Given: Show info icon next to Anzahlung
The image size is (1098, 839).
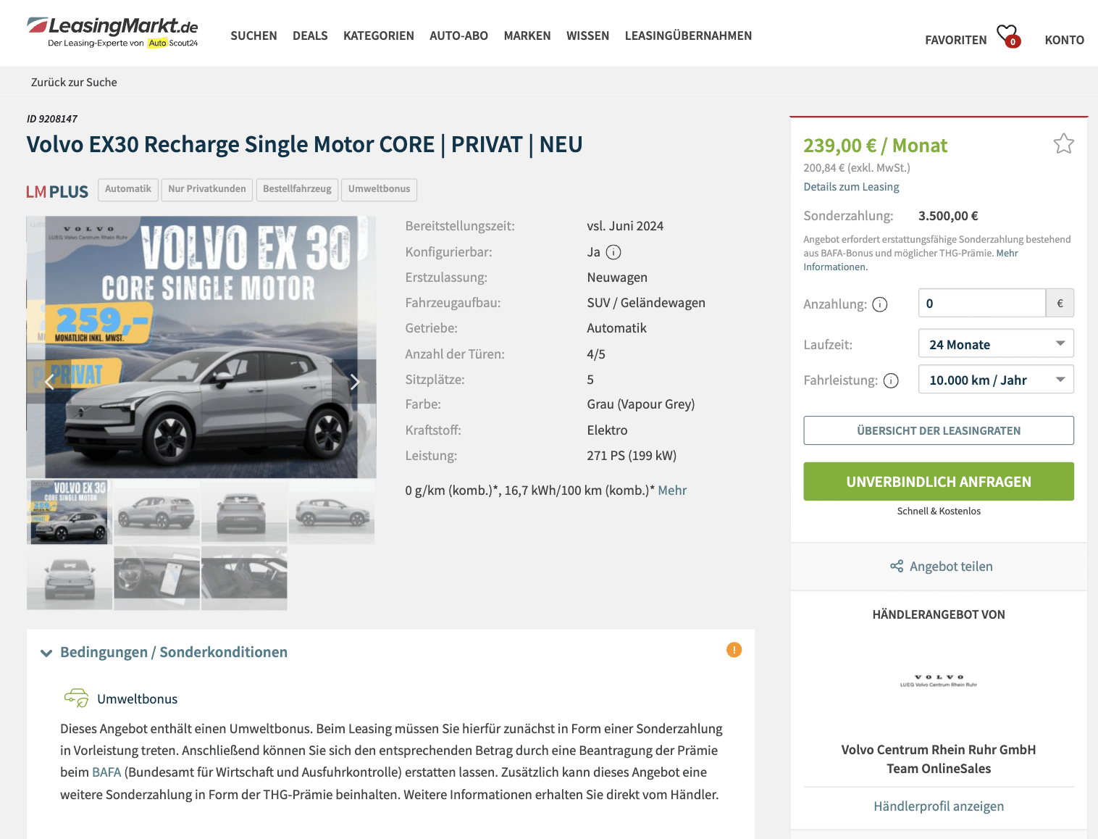Looking at the screenshot, I should (879, 304).
